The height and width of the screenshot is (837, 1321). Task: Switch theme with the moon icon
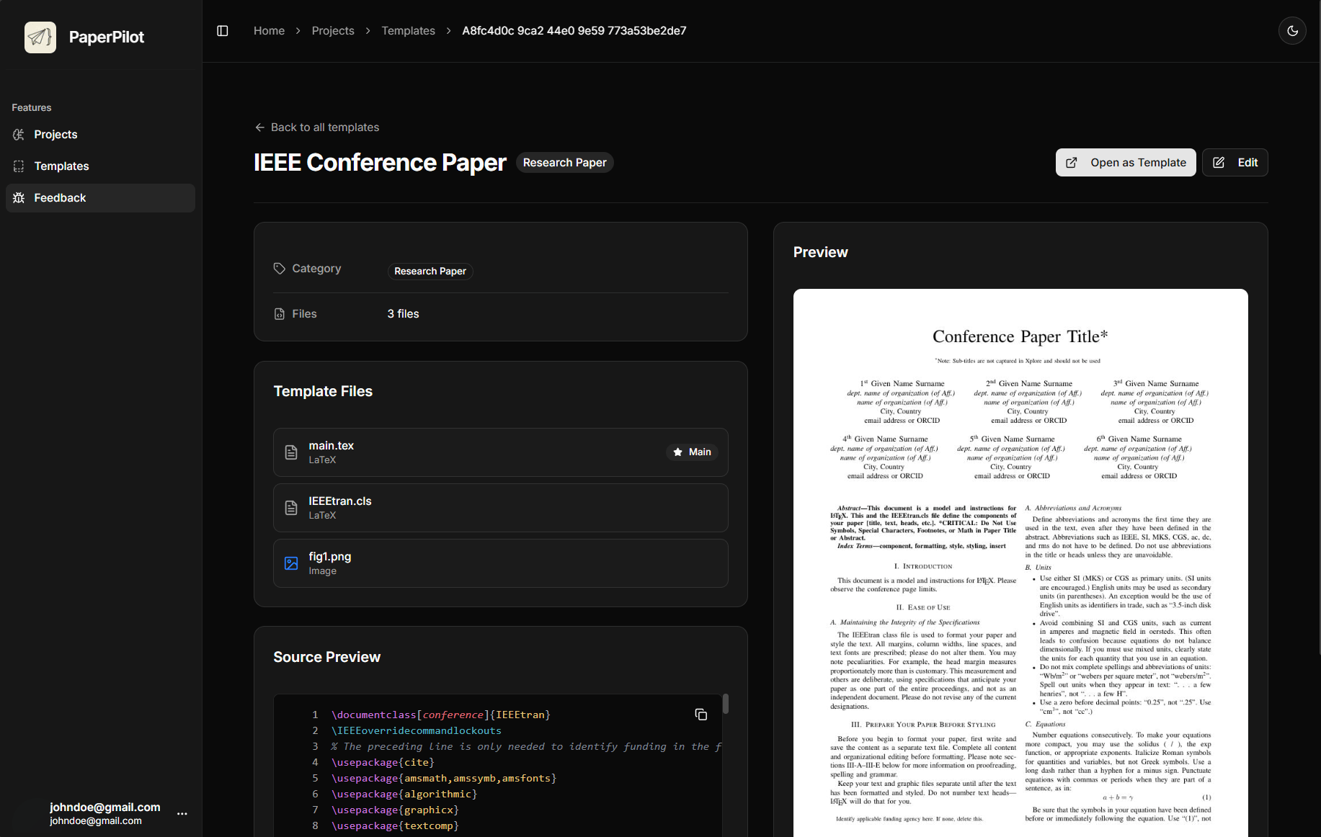pos(1292,31)
